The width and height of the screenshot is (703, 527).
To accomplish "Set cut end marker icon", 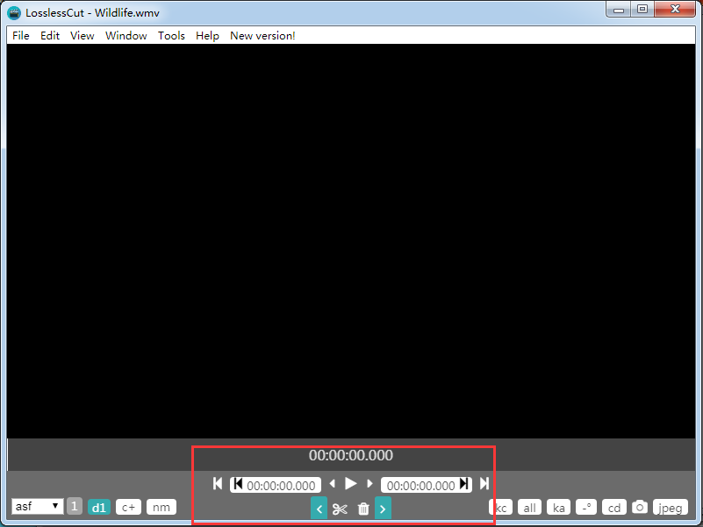I will click(x=464, y=484).
